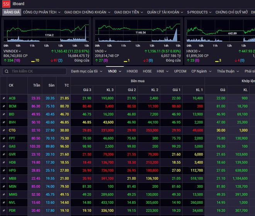Expand Danh mục của tôi dropdown
The image size is (255, 216).
pos(87,71)
